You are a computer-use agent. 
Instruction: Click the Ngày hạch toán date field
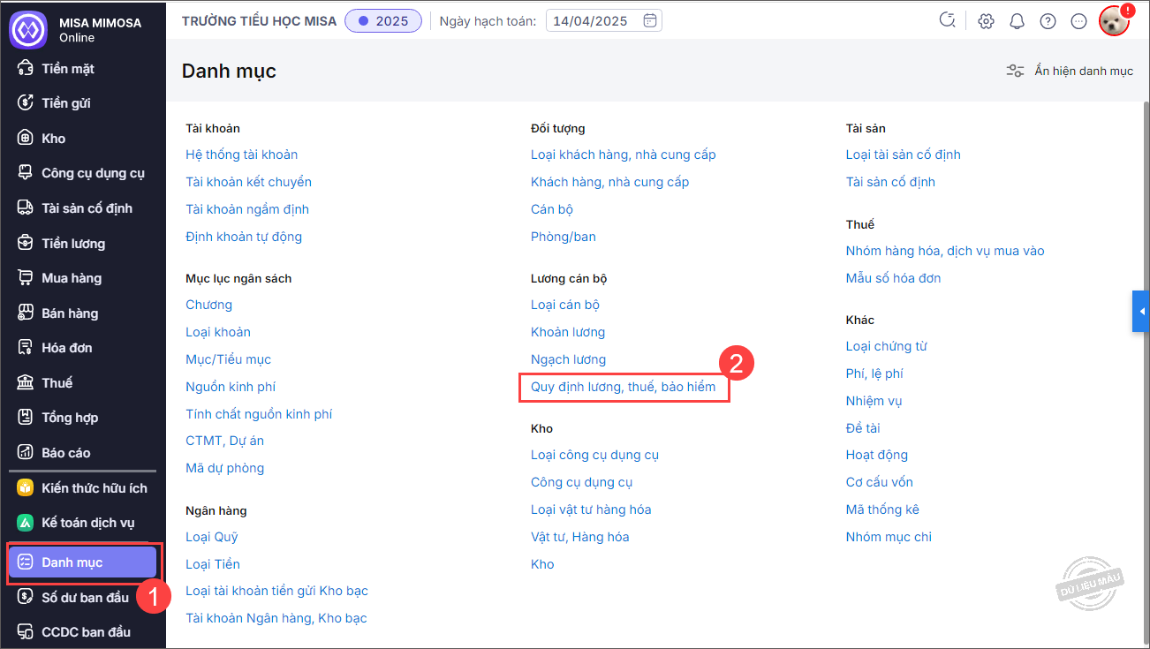pos(593,21)
